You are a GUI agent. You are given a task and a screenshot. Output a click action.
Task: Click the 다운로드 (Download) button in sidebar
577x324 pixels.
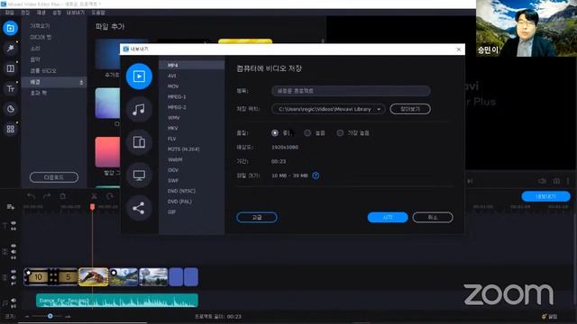54,177
